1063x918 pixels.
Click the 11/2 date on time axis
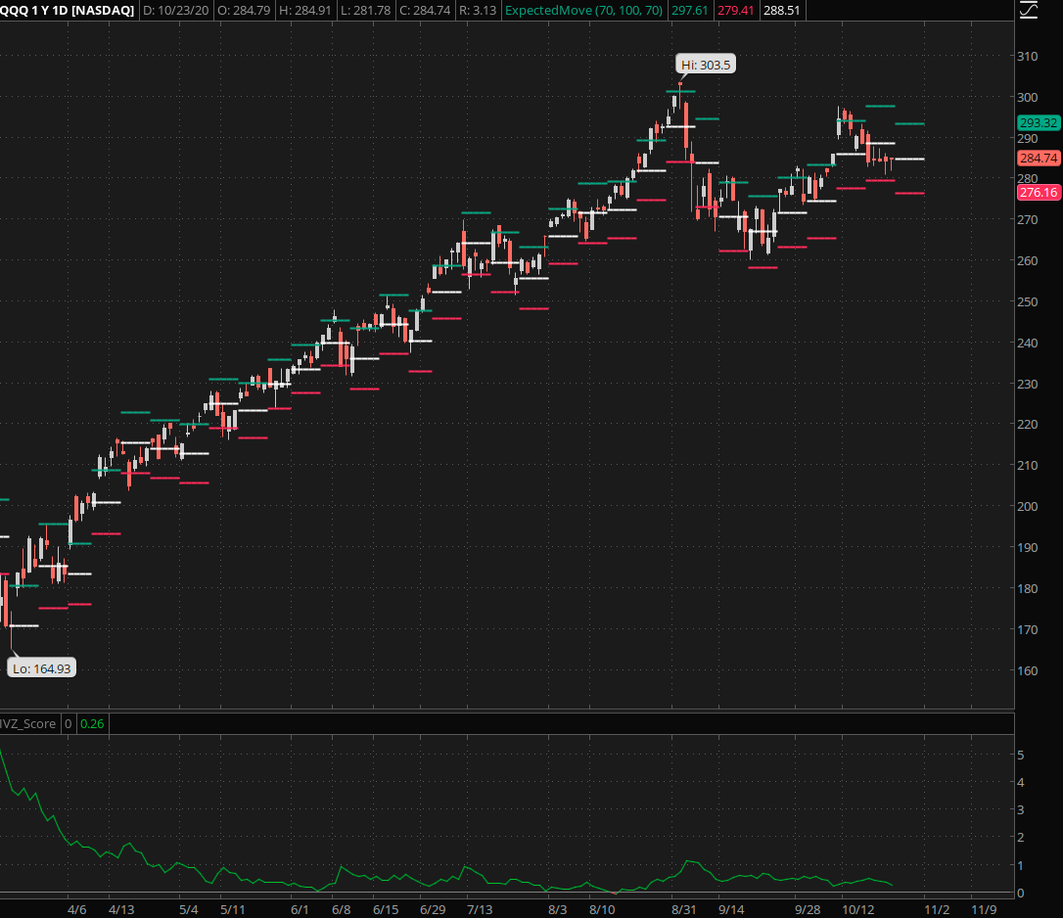point(938,909)
